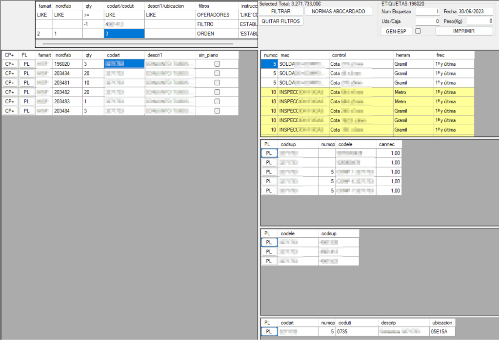Select the Uds/Caja input field
Viewport: 499px width, 362px height.
(427, 21)
